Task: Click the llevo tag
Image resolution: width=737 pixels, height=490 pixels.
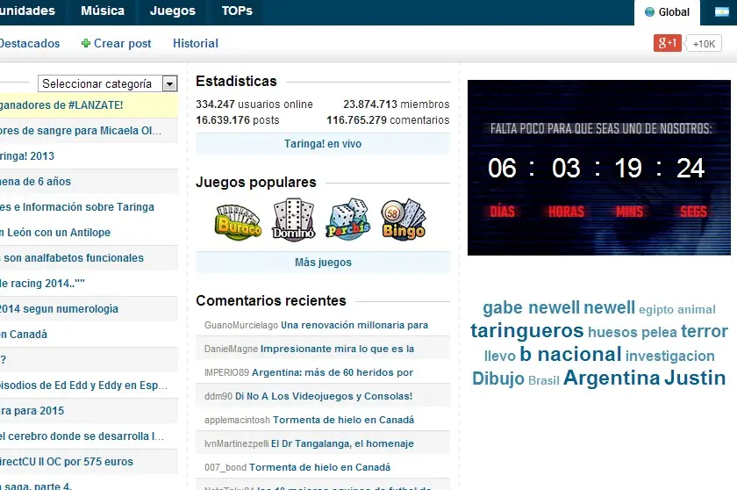Action: 500,356
